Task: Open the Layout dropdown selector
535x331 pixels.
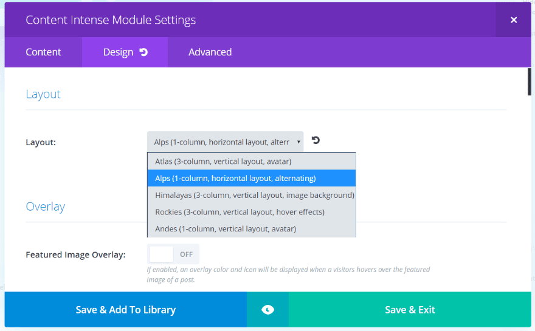Action: click(225, 142)
